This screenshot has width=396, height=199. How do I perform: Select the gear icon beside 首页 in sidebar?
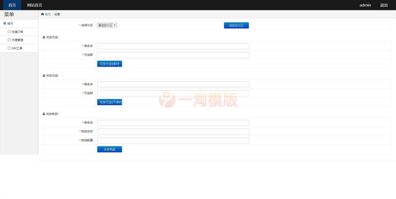(x=4, y=23)
